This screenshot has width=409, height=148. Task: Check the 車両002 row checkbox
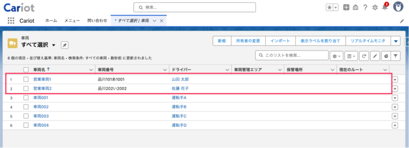(26, 107)
